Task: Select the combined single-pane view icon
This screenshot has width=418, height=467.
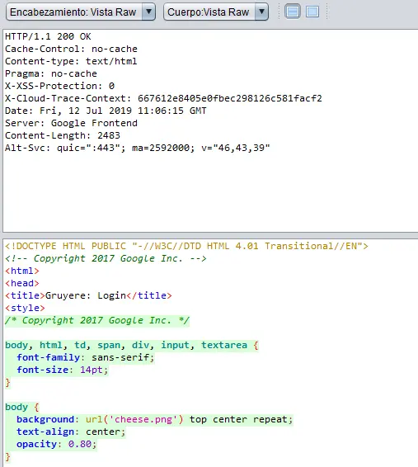Action: point(312,12)
